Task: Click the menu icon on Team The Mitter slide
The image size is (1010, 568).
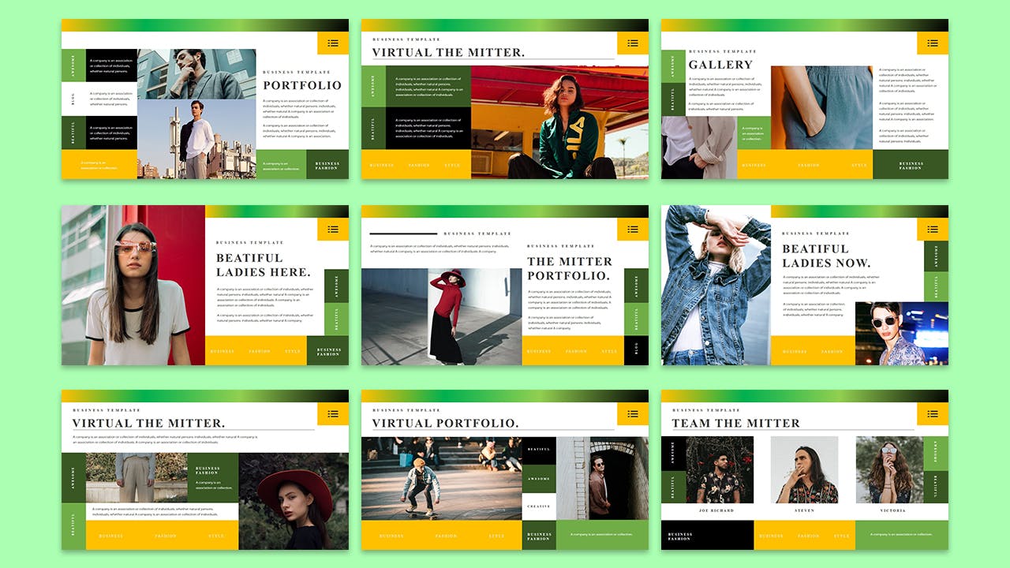Action: (933, 414)
